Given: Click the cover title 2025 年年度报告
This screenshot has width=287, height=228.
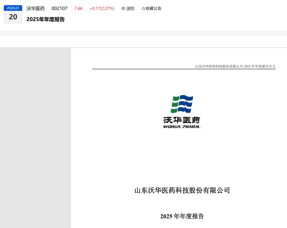Looking at the screenshot, I should pos(182,216).
